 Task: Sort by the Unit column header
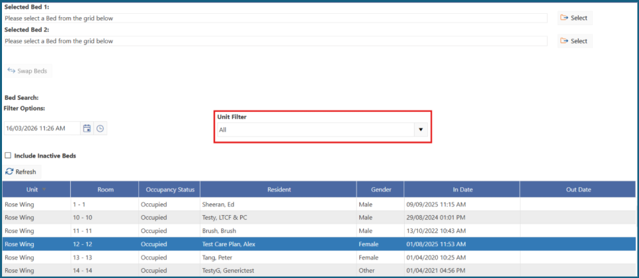point(36,189)
